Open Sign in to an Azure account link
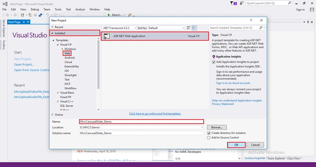This screenshot has width=316, height=167. pyautogui.click(x=233, y=83)
